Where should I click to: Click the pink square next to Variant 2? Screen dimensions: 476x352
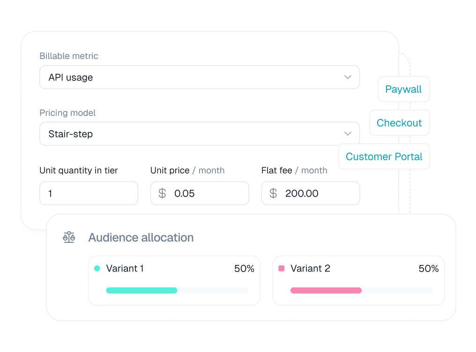click(x=282, y=268)
